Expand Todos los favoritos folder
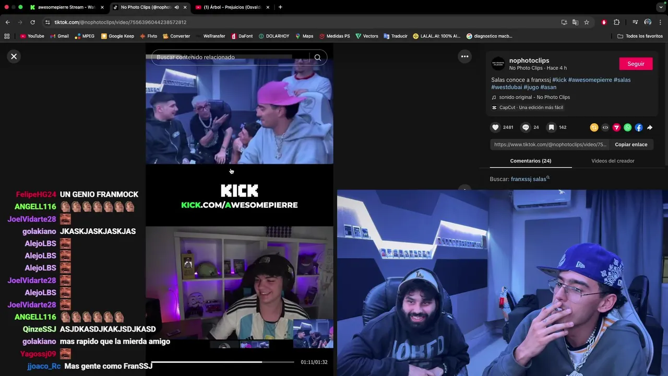Screen dimensions: 668x376 (640, 36)
